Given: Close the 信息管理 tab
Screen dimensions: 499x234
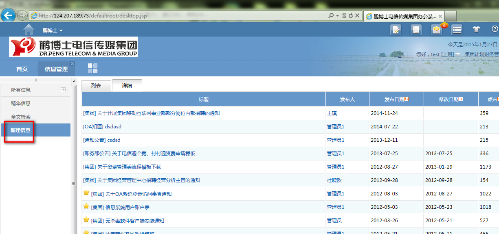Looking at the screenshot, I should [72, 64].
